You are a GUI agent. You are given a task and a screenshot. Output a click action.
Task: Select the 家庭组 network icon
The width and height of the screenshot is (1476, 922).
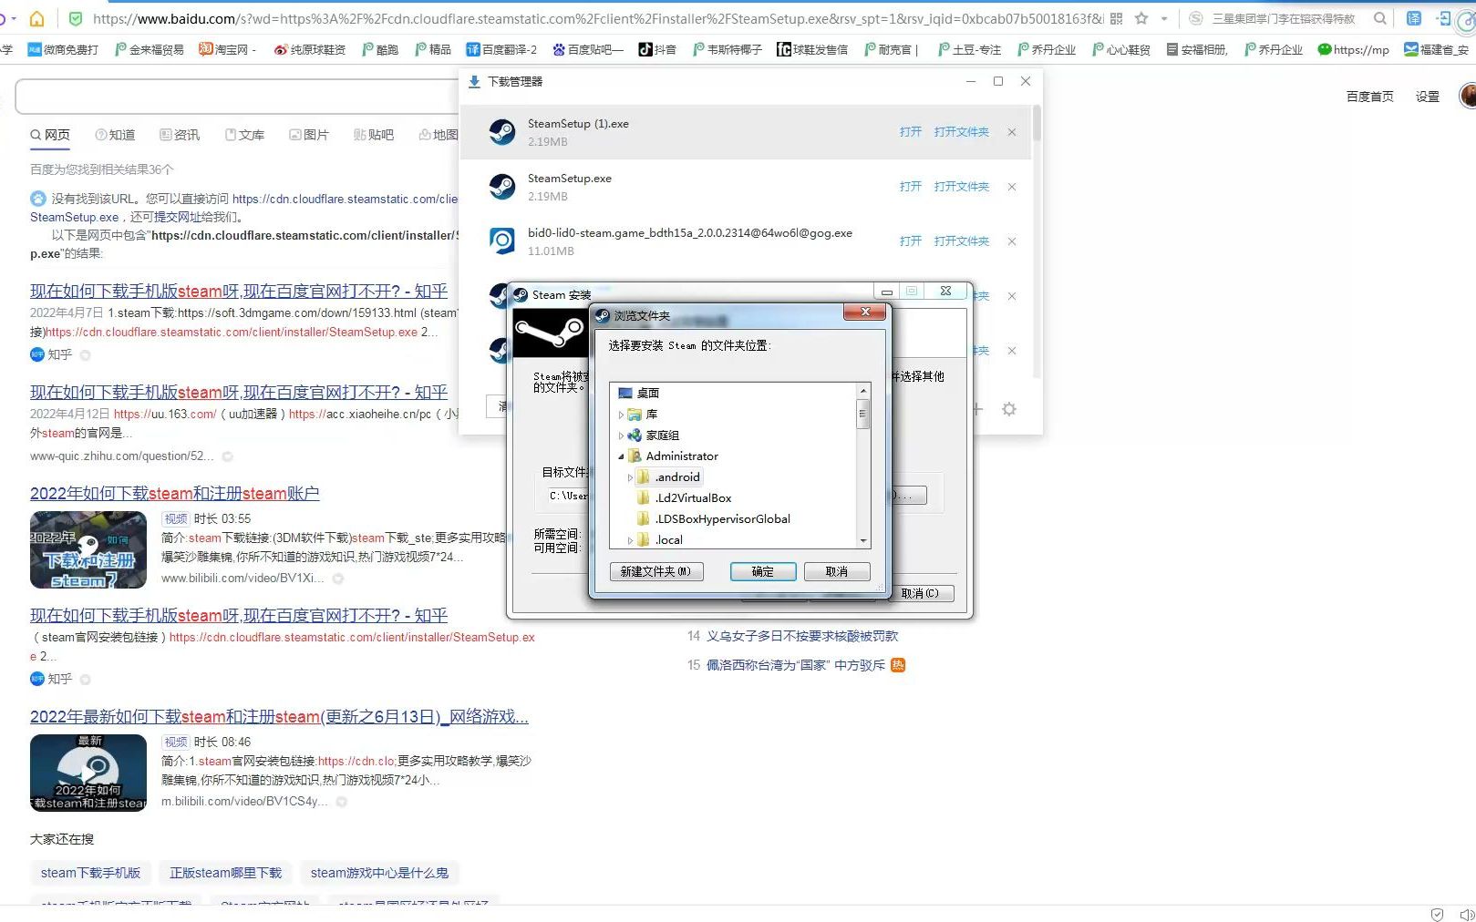point(635,435)
